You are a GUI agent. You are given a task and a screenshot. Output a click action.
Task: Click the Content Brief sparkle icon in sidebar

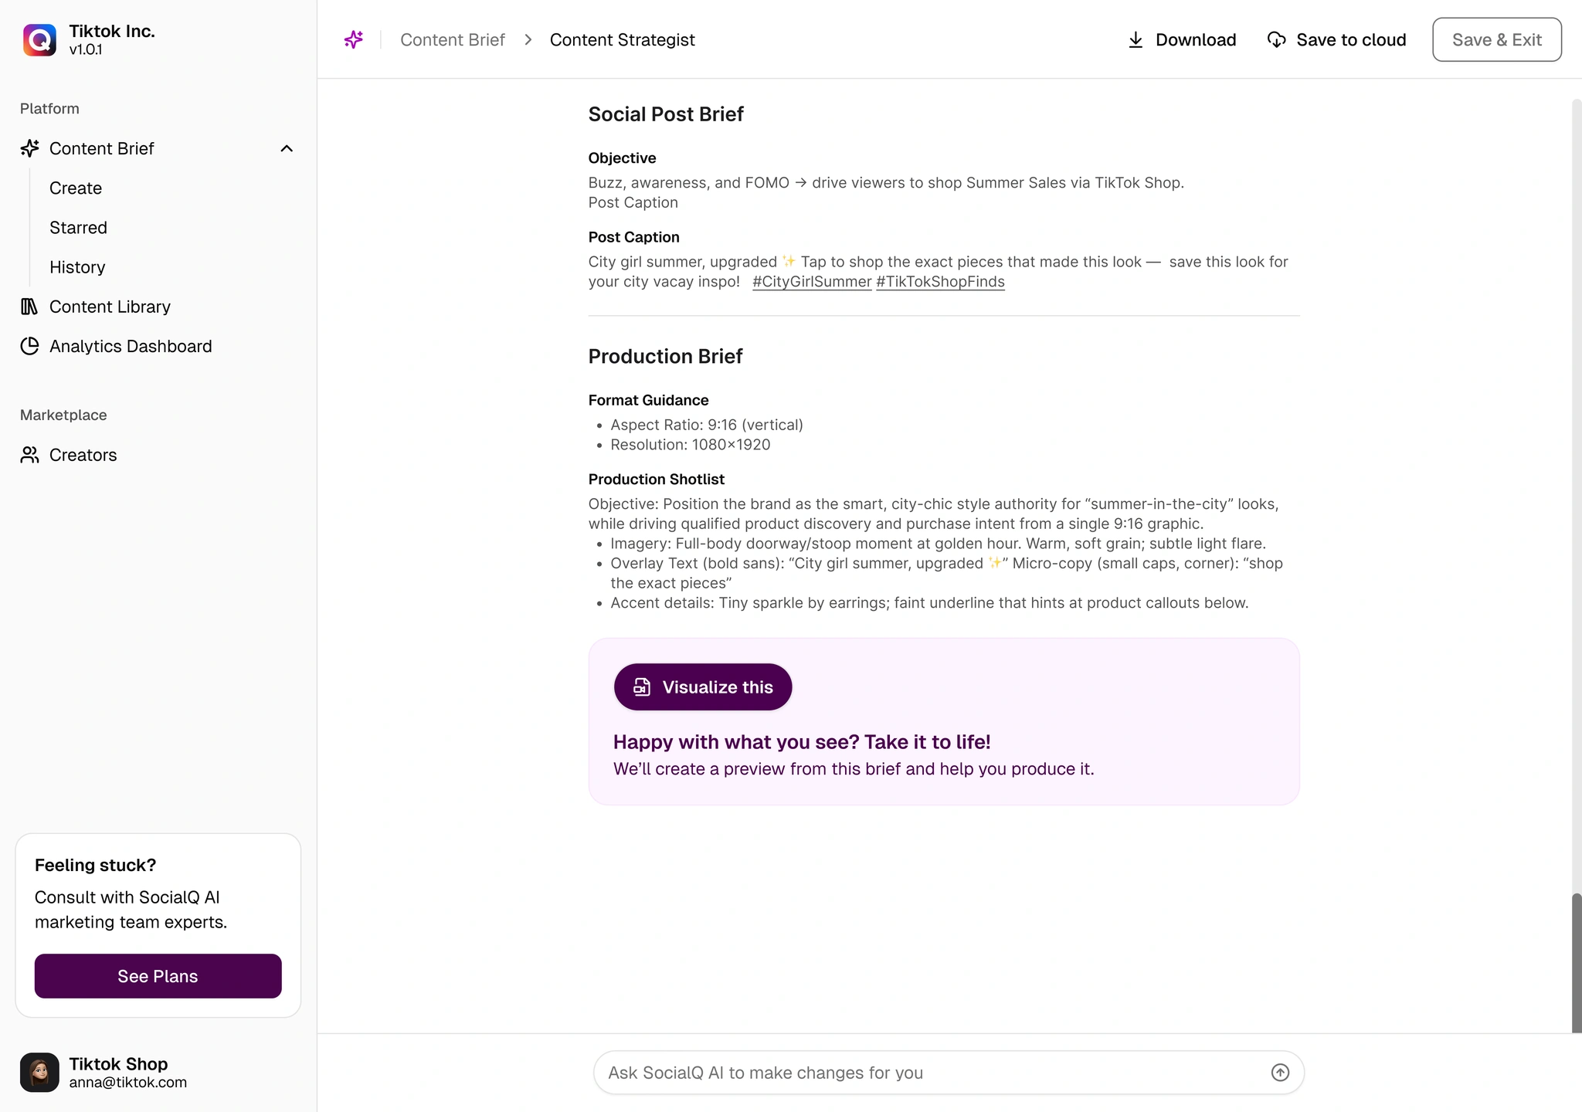click(29, 148)
